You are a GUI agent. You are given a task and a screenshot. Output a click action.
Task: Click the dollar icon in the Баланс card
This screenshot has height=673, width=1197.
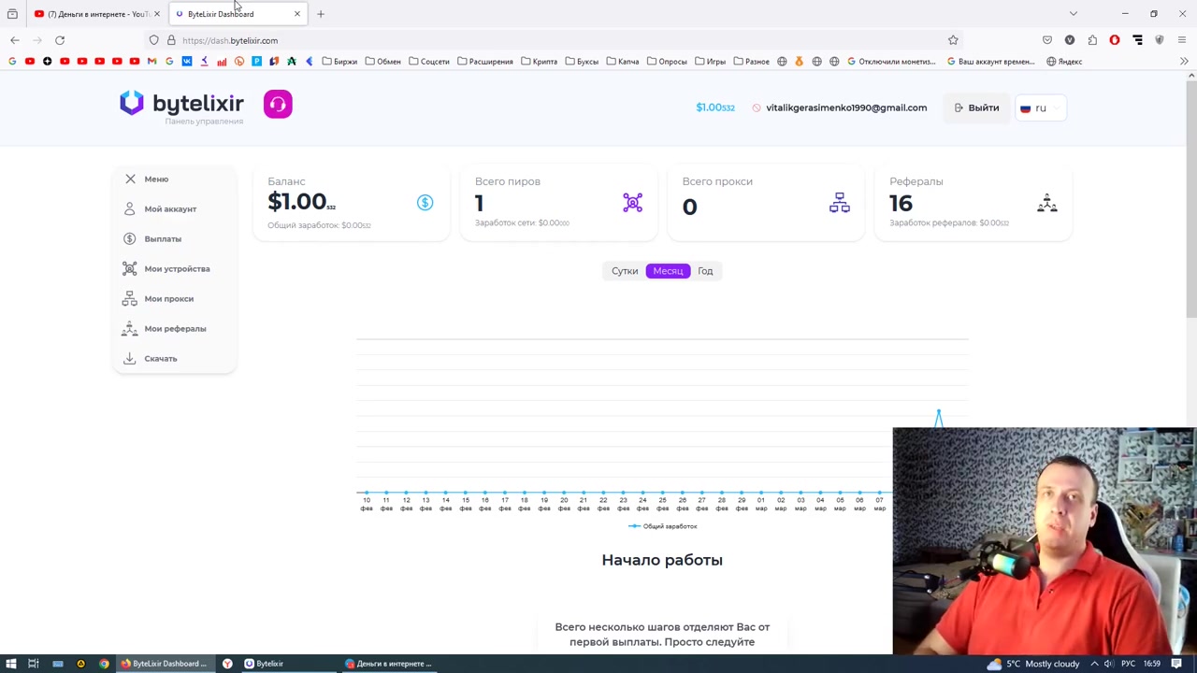[x=425, y=203]
